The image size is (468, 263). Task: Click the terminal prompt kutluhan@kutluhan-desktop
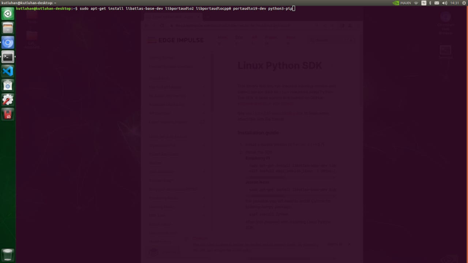click(44, 9)
